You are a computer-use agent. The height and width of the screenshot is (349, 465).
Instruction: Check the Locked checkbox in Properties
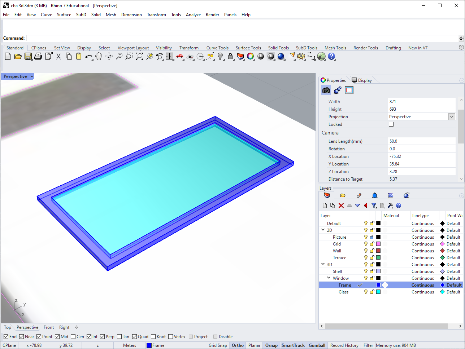coord(391,124)
